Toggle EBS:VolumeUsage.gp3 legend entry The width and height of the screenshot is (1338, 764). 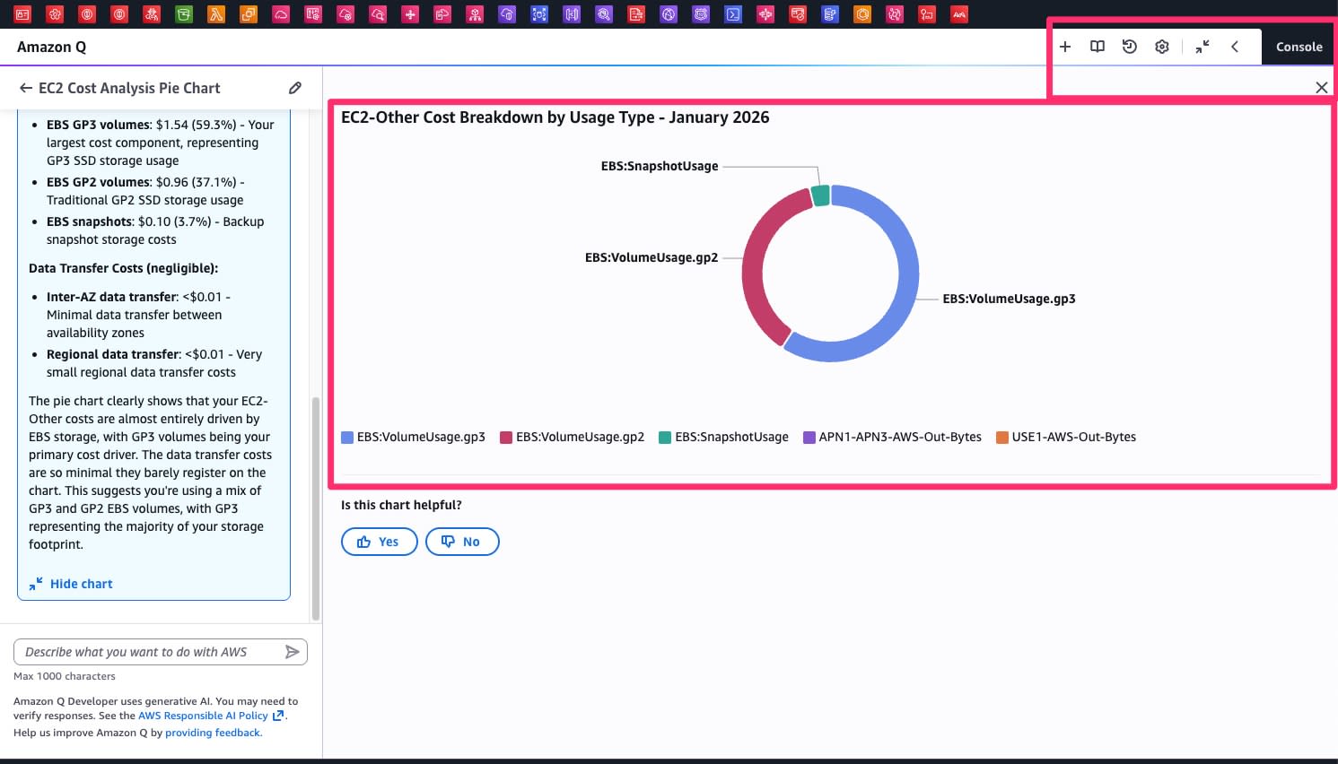[414, 437]
